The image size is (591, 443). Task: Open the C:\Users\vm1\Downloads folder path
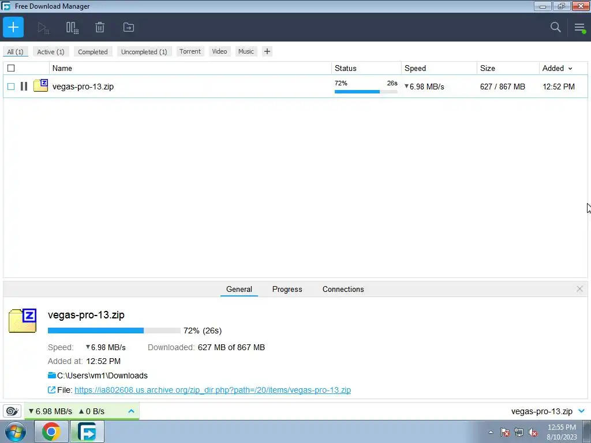coord(102,376)
